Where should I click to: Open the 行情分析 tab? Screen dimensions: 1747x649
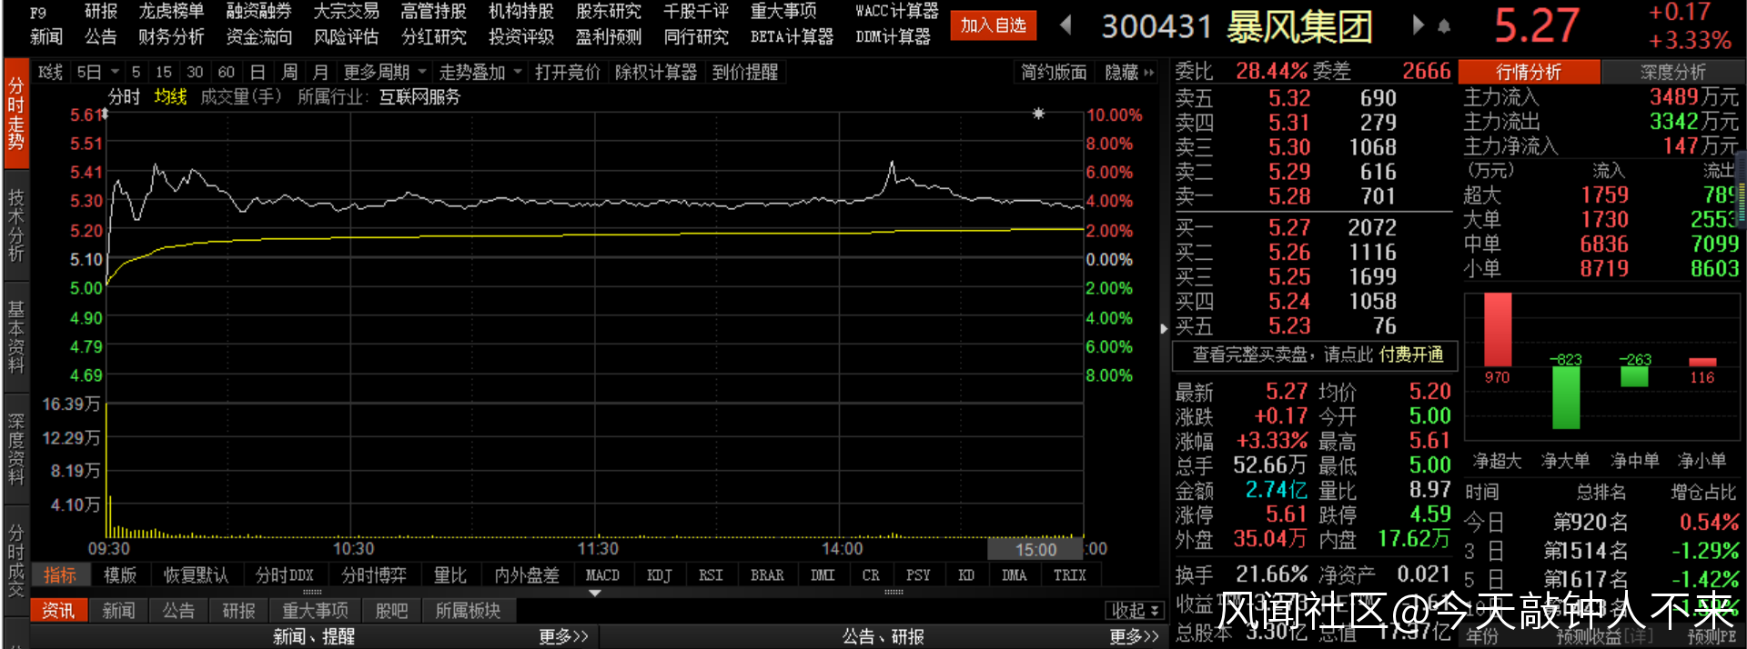click(1529, 72)
